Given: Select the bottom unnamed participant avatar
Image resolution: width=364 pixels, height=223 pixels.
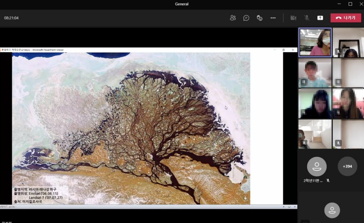Looking at the screenshot, I should [332, 210].
